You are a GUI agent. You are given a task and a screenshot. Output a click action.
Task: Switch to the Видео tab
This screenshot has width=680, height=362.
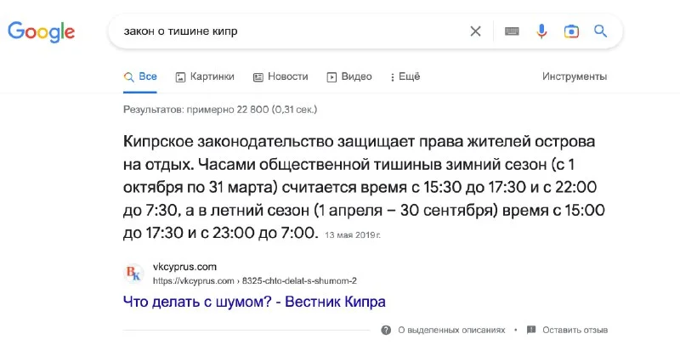(349, 76)
